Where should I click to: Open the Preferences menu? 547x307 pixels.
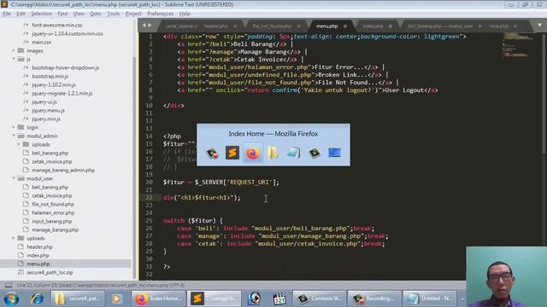[160, 14]
